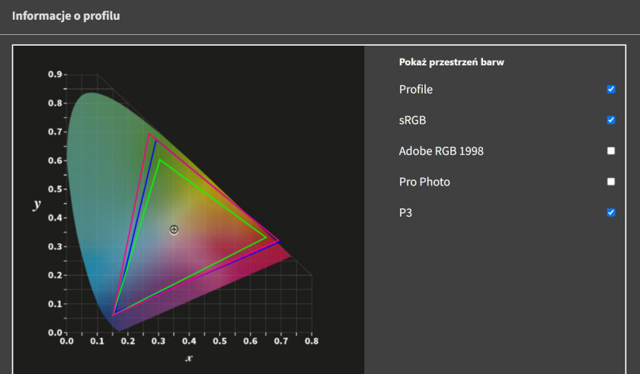Click the sRGB text label

click(412, 120)
